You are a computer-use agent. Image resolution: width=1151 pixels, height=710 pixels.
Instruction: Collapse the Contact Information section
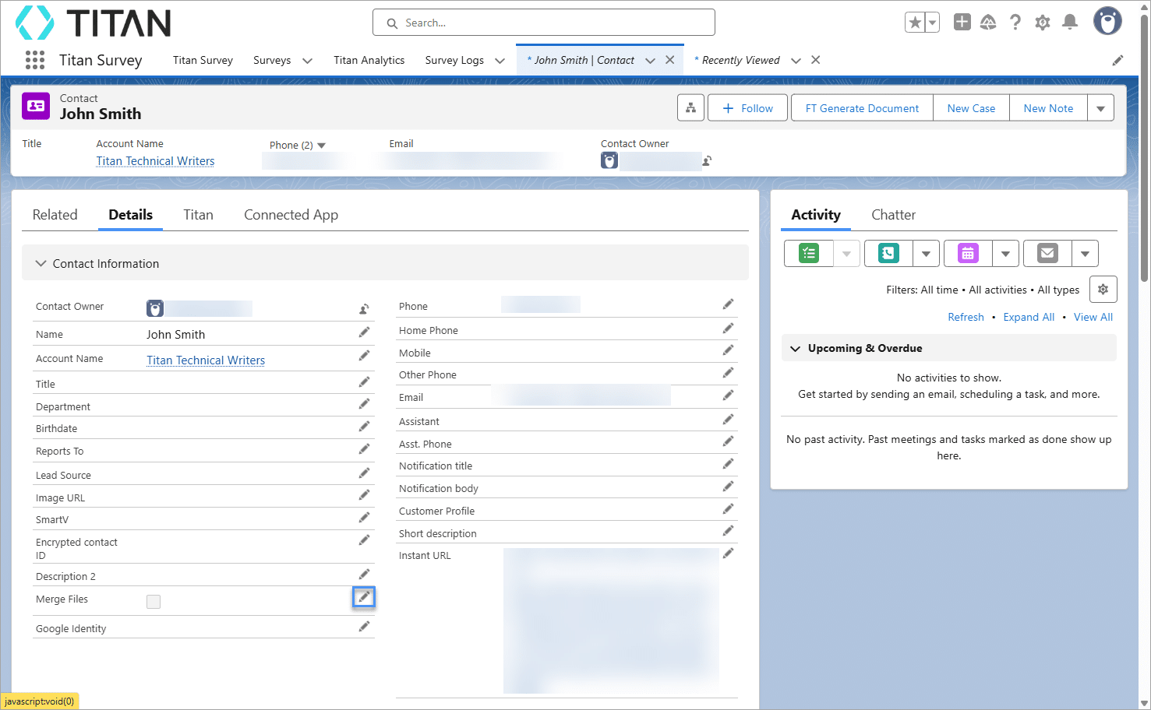pyautogui.click(x=41, y=264)
